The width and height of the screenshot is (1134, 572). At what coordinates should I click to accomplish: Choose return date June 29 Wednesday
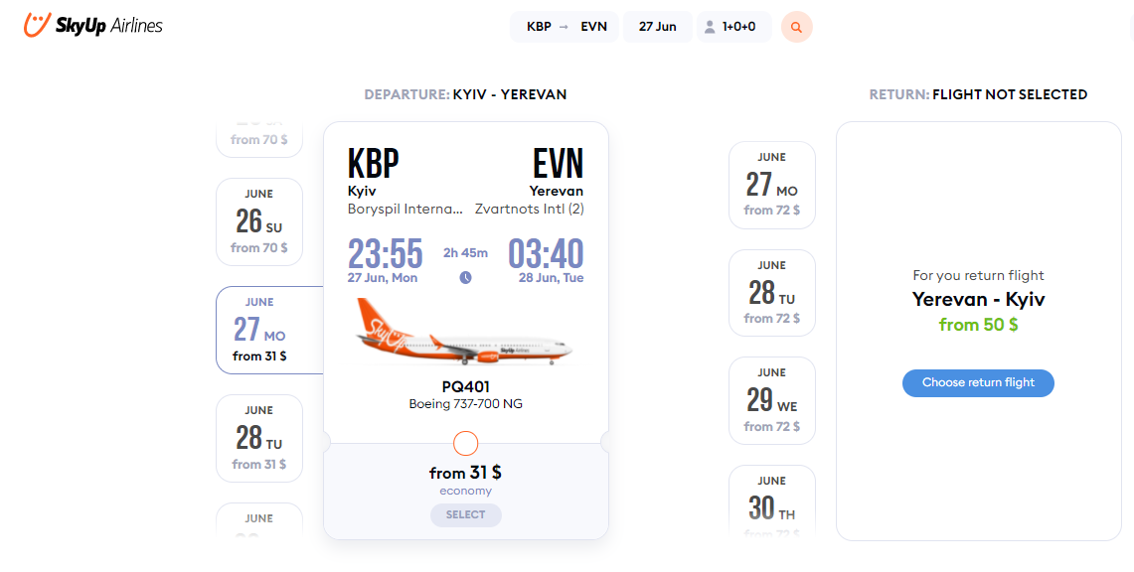point(771,401)
